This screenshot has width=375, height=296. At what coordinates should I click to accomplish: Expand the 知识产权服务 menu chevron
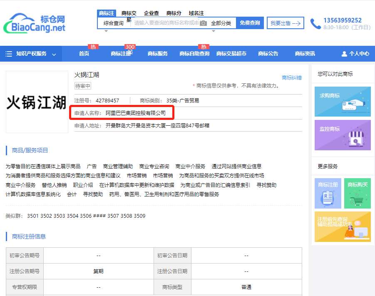pos(54,54)
